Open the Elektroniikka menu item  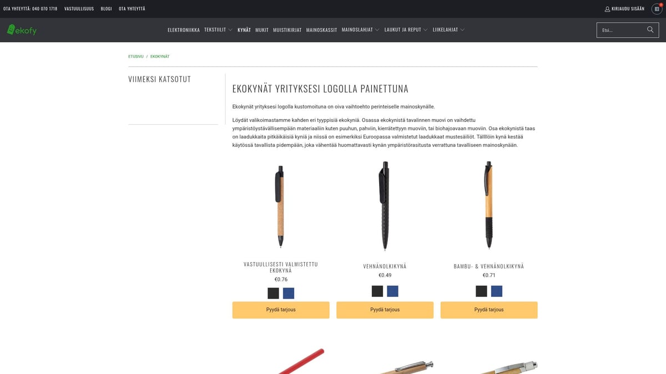pos(184,30)
